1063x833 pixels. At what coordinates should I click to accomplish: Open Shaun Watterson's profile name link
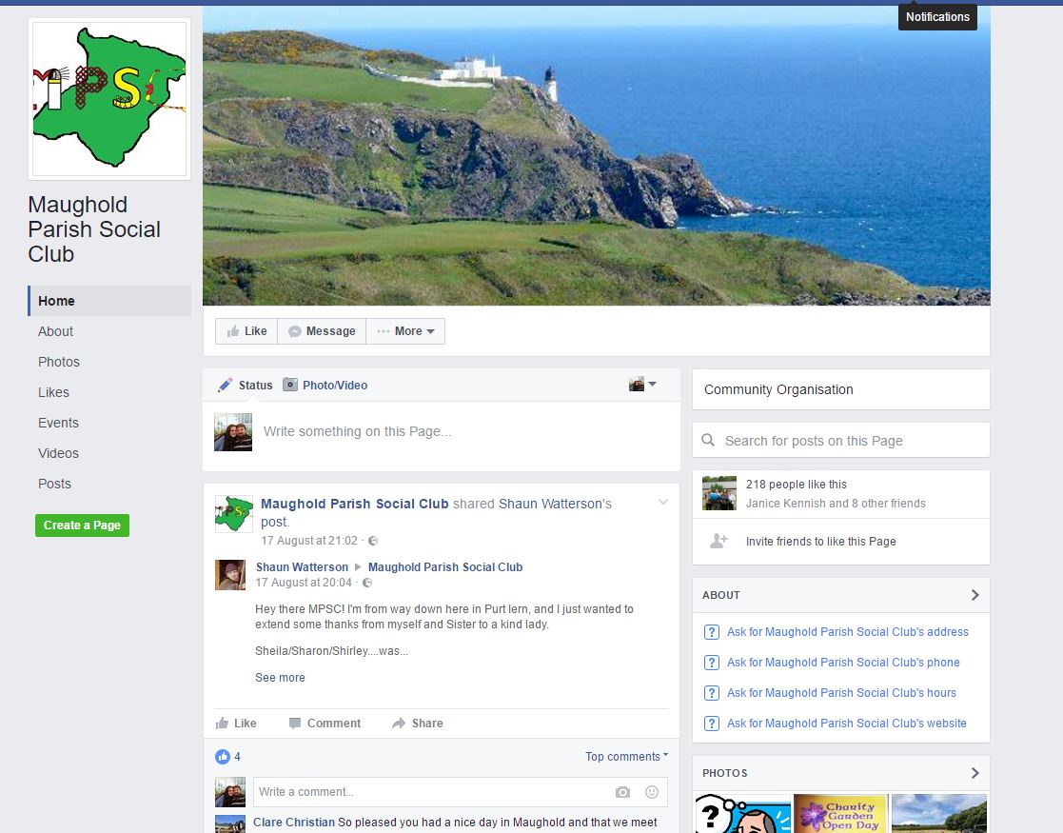(x=302, y=567)
